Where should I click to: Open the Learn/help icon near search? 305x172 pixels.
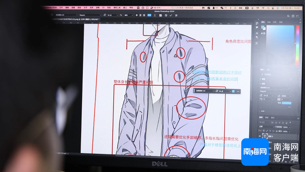point(293,16)
